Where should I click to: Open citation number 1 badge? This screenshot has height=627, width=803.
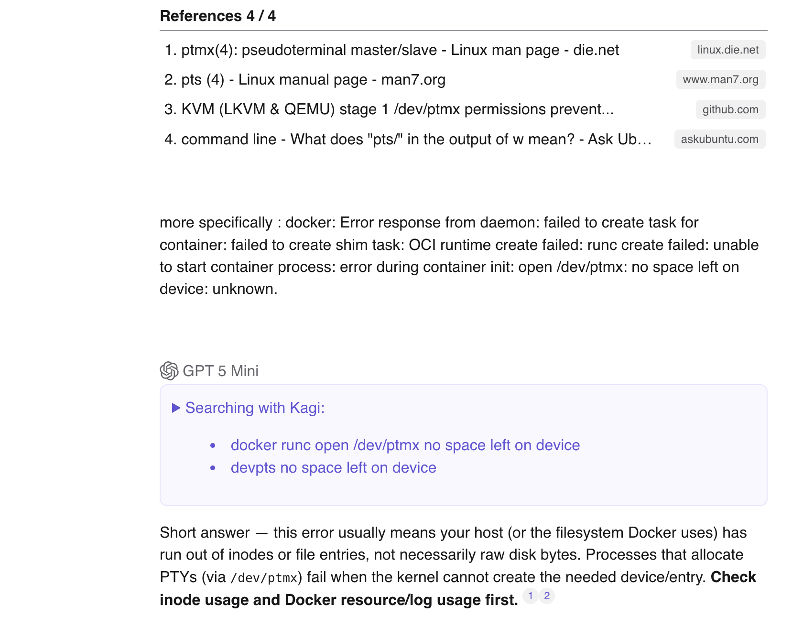pyautogui.click(x=531, y=596)
